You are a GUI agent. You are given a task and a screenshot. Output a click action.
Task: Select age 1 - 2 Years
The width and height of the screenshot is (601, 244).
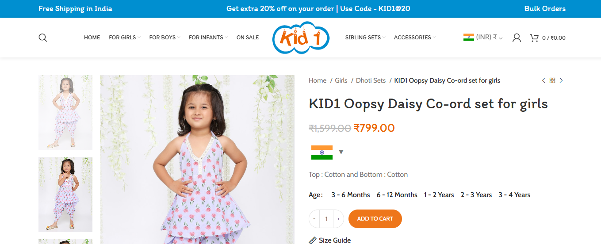439,195
